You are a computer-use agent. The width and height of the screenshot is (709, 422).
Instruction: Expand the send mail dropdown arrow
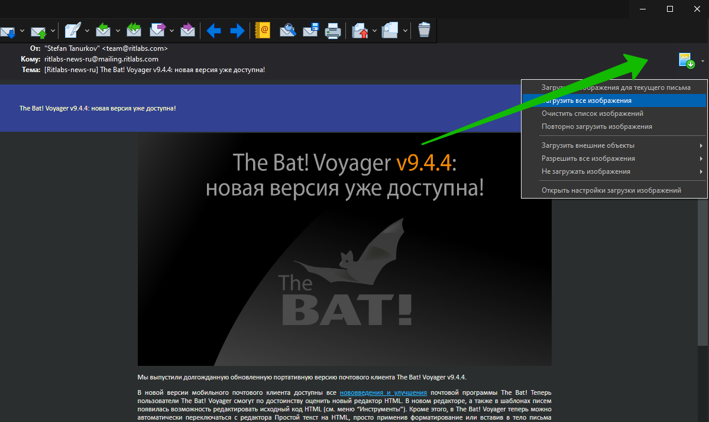coord(53,31)
